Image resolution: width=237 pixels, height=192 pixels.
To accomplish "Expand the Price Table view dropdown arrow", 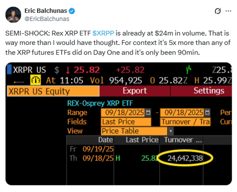I will coord(171,131).
